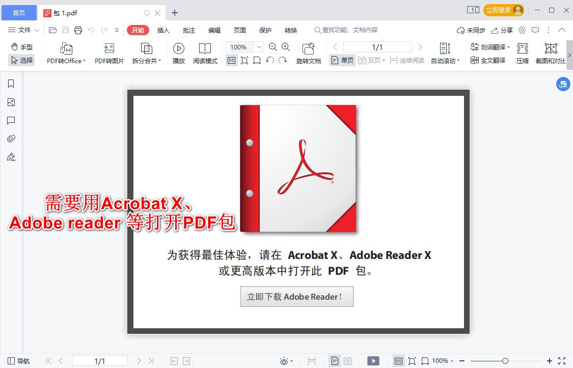Image resolution: width=573 pixels, height=368 pixels.
Task: Start playback with the 播放 tool
Action: click(179, 53)
